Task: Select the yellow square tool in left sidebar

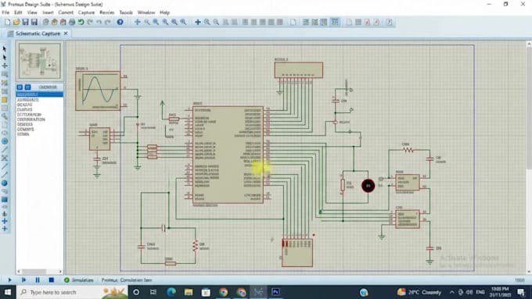Action: 5,100
